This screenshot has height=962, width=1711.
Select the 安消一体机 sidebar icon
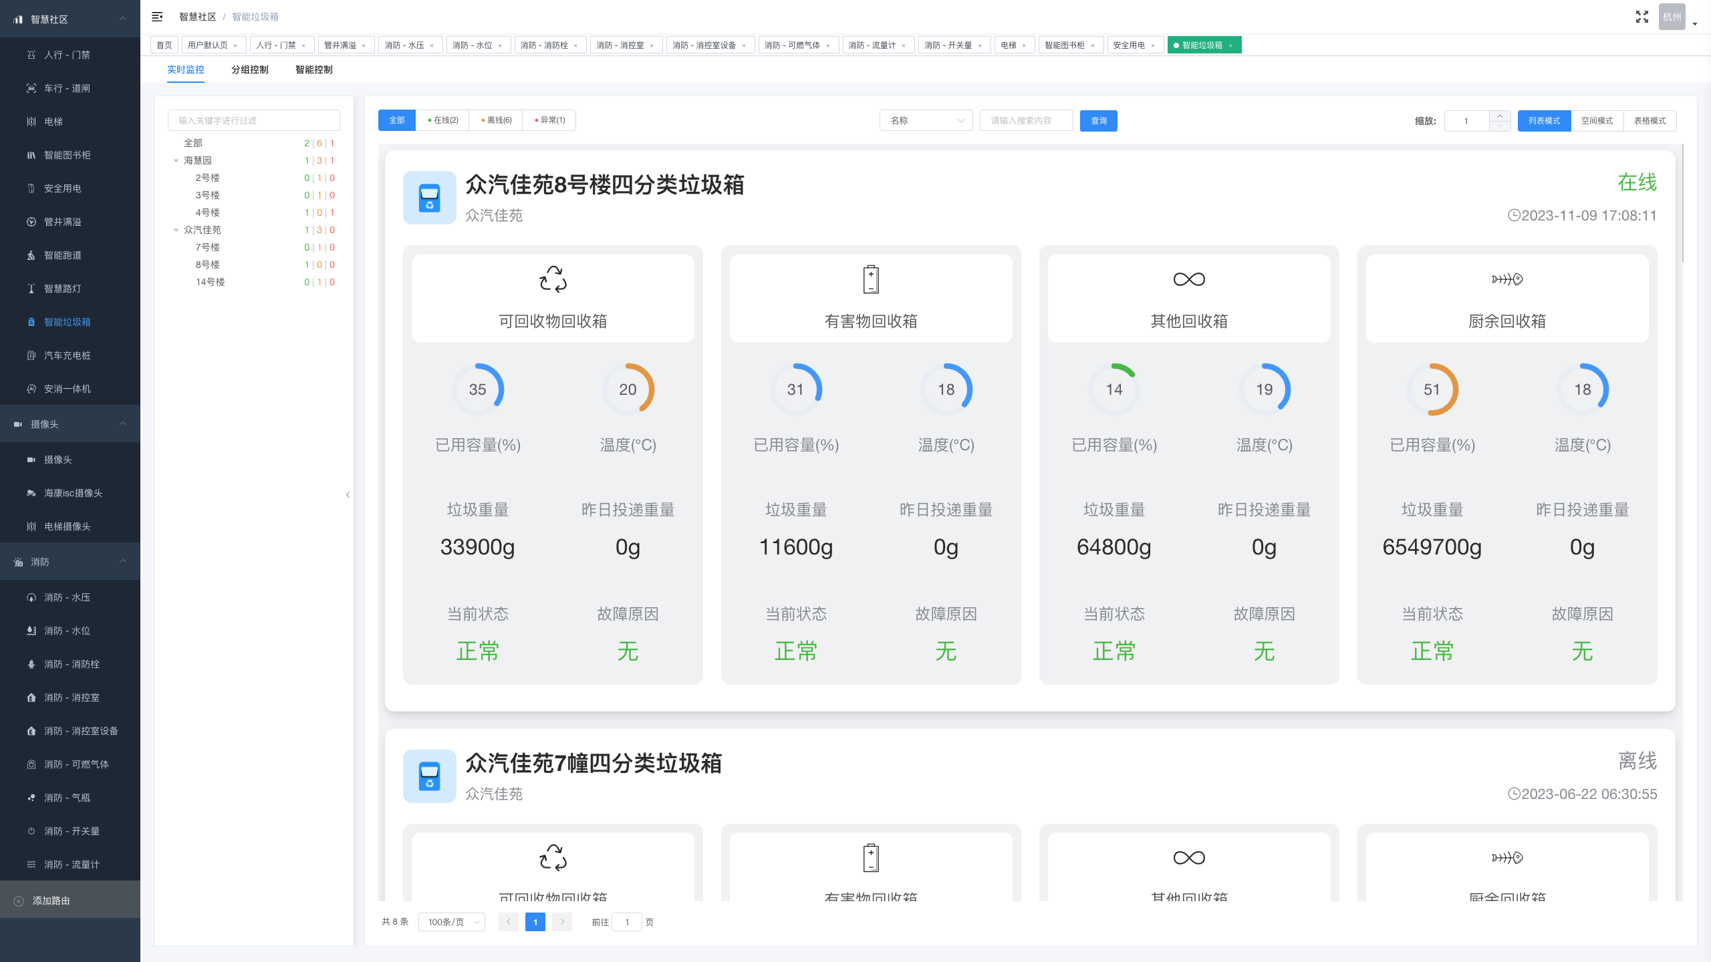point(31,389)
